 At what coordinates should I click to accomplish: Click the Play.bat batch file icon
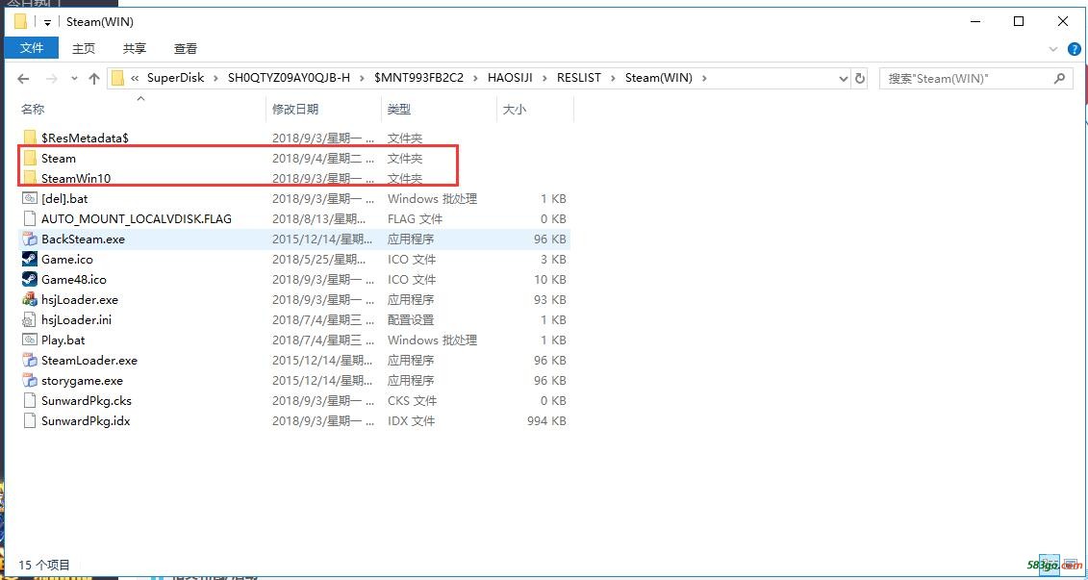[30, 340]
